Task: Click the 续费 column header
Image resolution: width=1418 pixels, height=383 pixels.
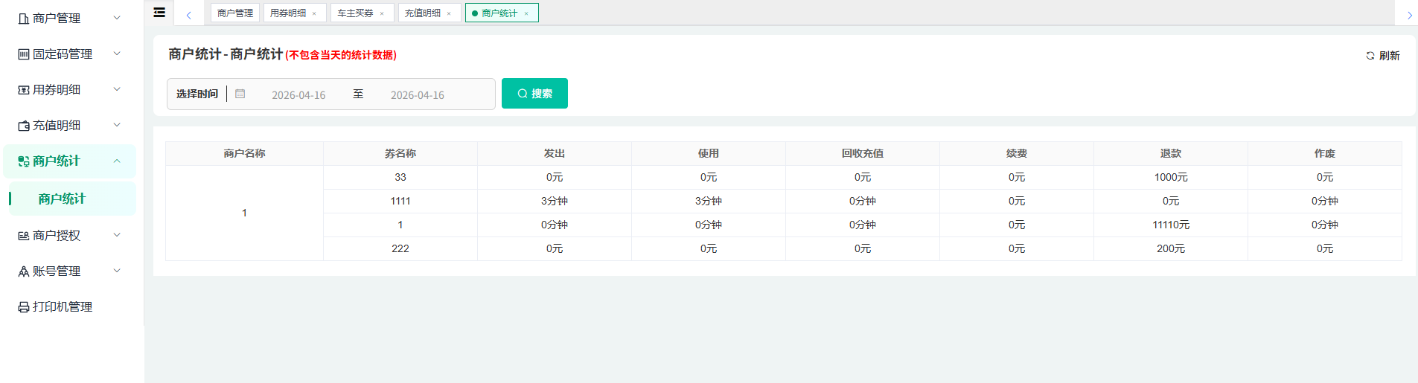Action: coord(1017,153)
